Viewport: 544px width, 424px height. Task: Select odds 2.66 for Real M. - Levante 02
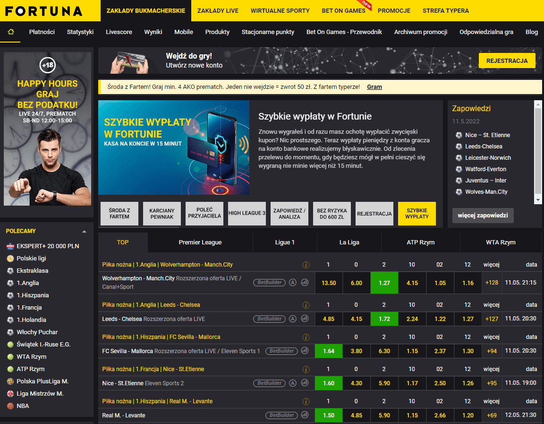pos(440,415)
